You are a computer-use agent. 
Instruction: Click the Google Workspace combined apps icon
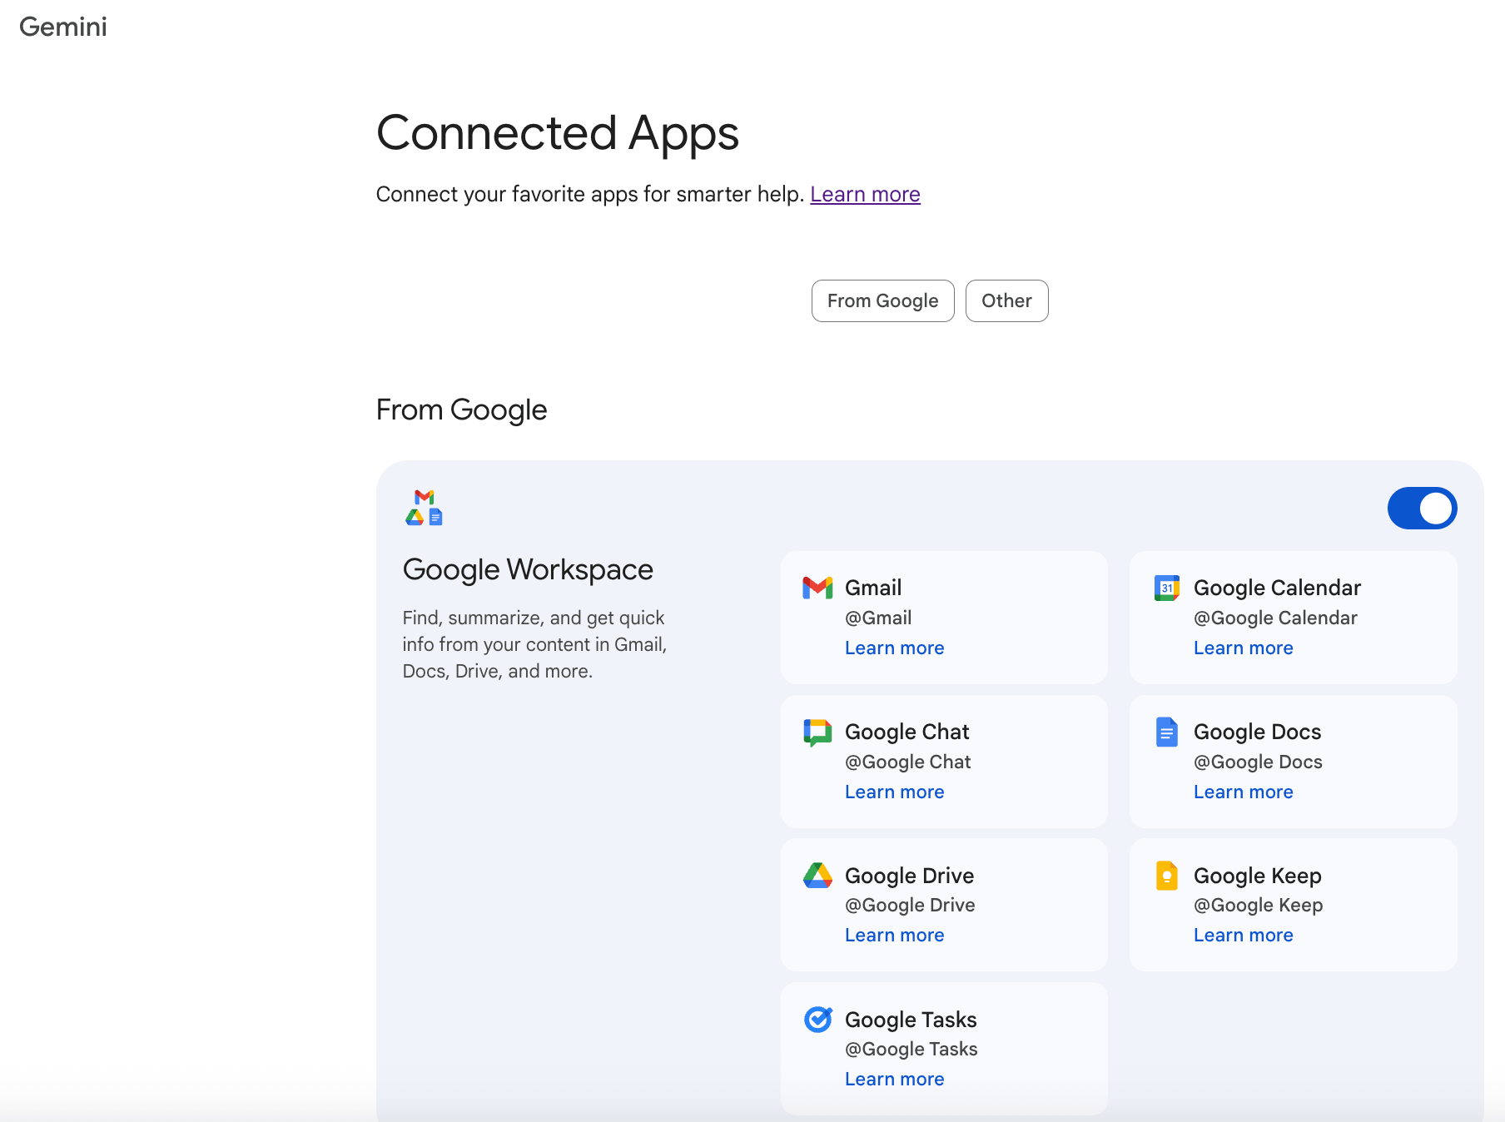(x=424, y=508)
